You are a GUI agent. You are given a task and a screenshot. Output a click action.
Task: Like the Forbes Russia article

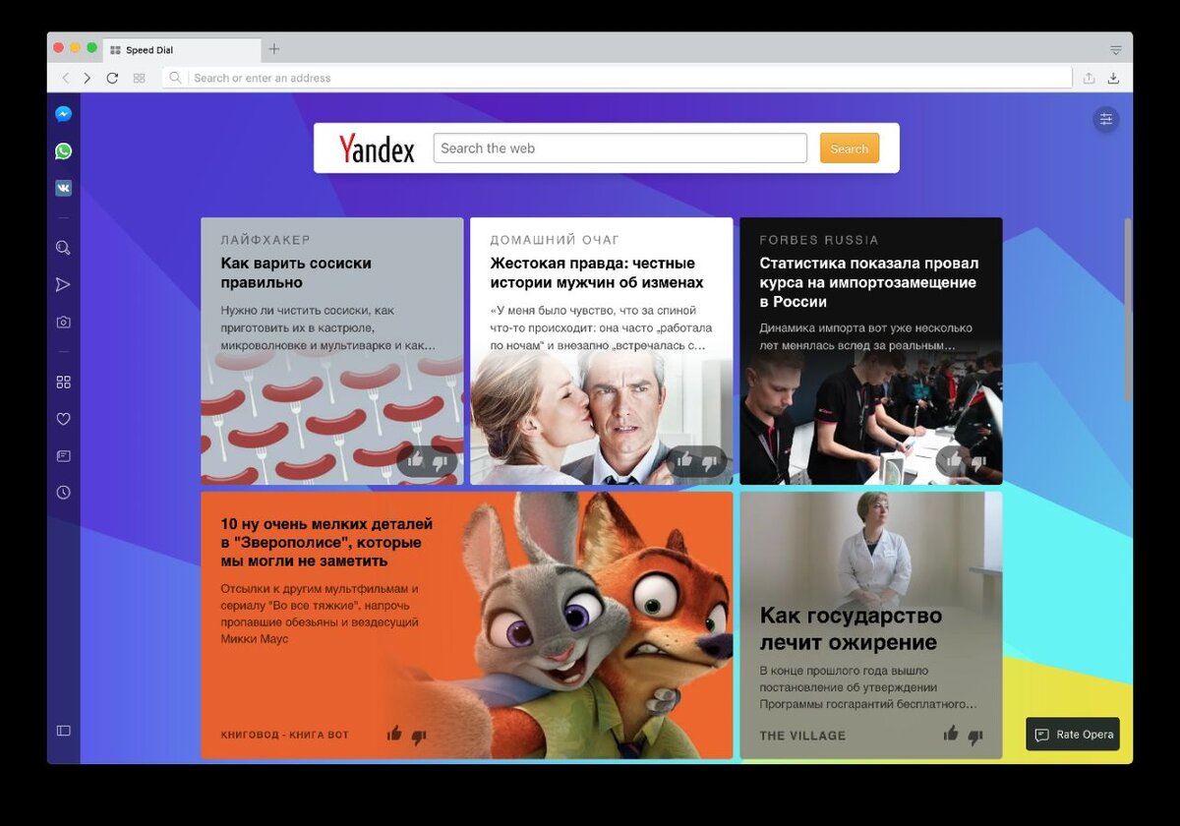tap(954, 460)
